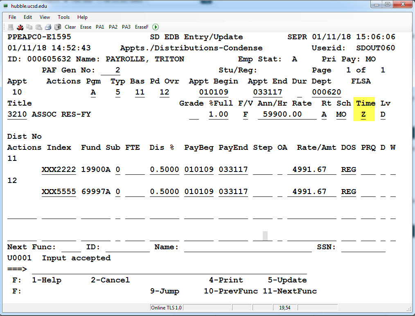The height and width of the screenshot is (316, 415).
Task: Click the connect computer toolbar icon
Action: point(11,27)
